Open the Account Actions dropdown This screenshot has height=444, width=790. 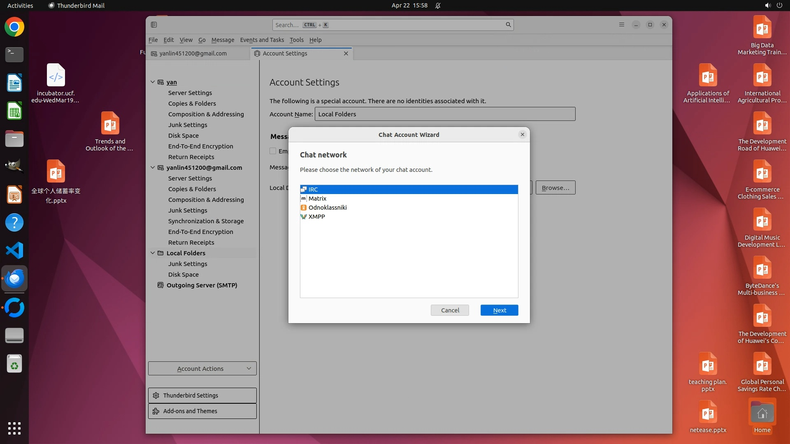(x=202, y=369)
